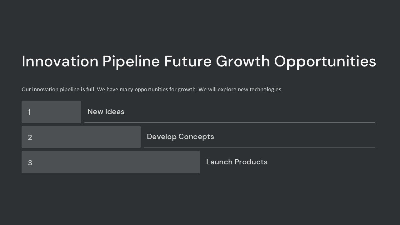Select the number 2 in the second box
Viewport: 400px width, 225px height.
coord(30,137)
